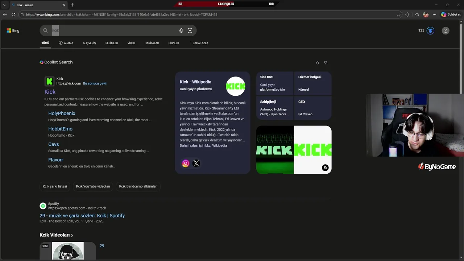This screenshot has height=261, width=464.
Task: Click the Bing logo
Action: click(13, 30)
